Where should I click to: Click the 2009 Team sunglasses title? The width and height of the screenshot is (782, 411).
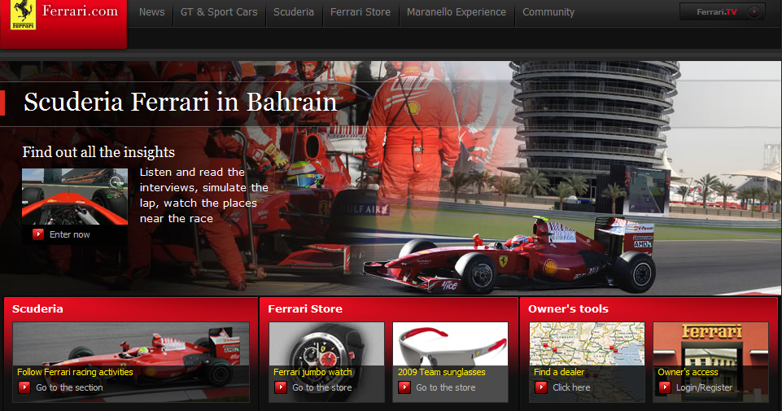pyautogui.click(x=441, y=372)
